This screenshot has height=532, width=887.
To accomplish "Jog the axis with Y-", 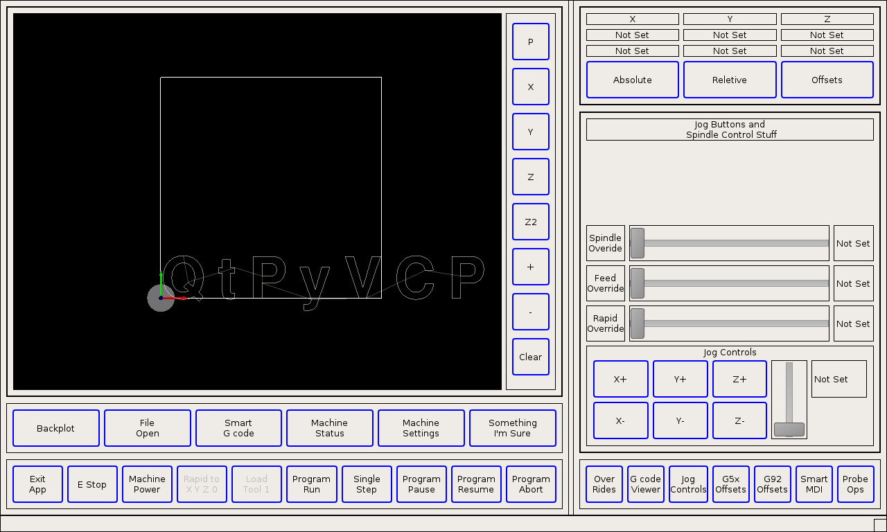I will [680, 420].
